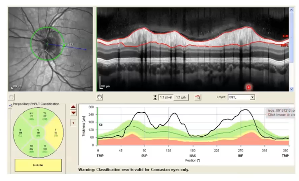The height and width of the screenshot is (181, 299).
Task: Click the Peripapillary RNFLT Classification heading
Action: (x=36, y=104)
